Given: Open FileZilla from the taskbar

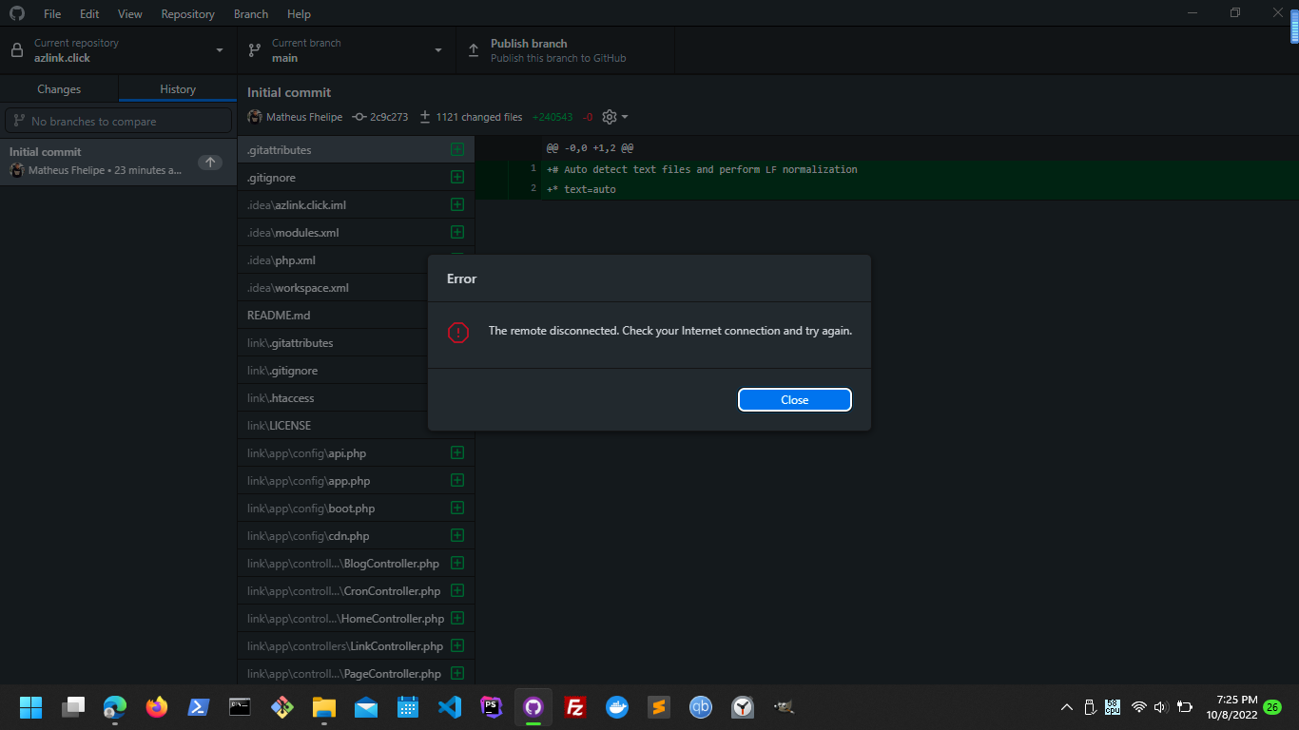Looking at the screenshot, I should click(x=575, y=707).
